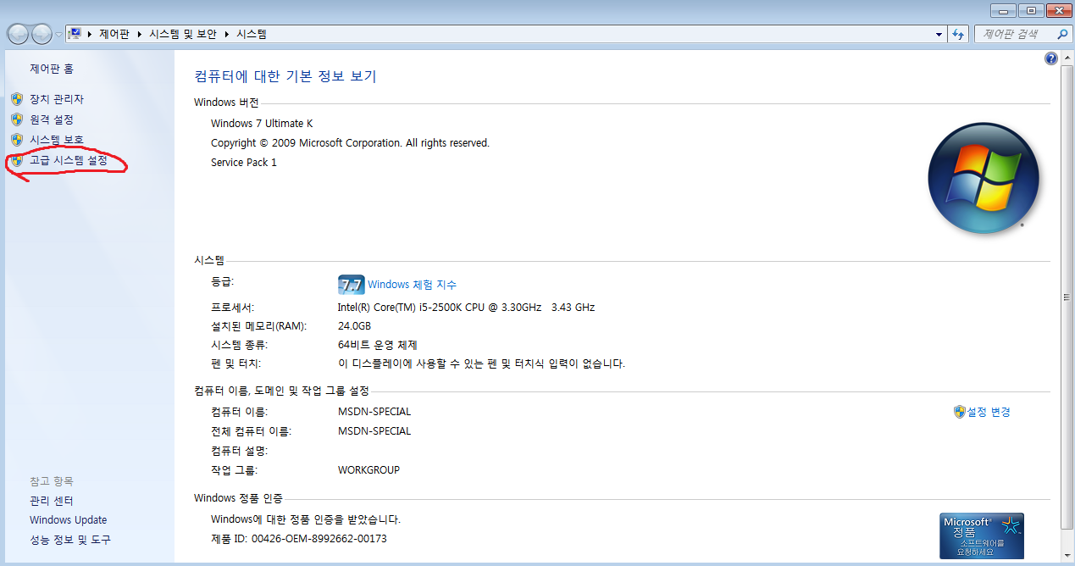Click WORKGROUP value
The height and width of the screenshot is (566, 1075).
coord(368,470)
